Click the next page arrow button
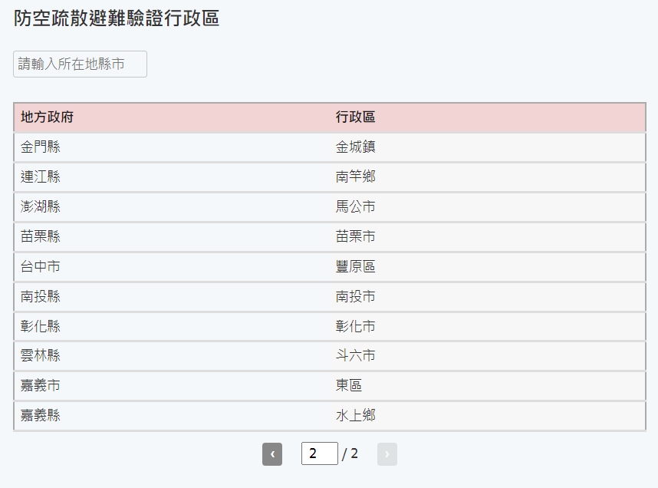Image resolution: width=658 pixels, height=488 pixels. point(387,454)
